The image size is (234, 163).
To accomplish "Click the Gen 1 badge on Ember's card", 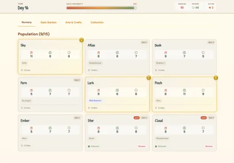I will click(x=77, y=118).
